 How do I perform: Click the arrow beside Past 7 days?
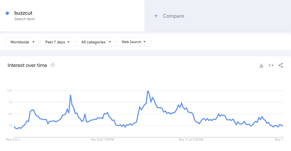tap(69, 42)
